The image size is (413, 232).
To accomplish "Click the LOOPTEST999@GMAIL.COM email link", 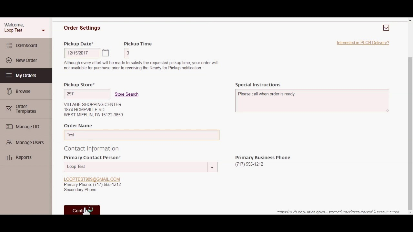I will [x=92, y=179].
